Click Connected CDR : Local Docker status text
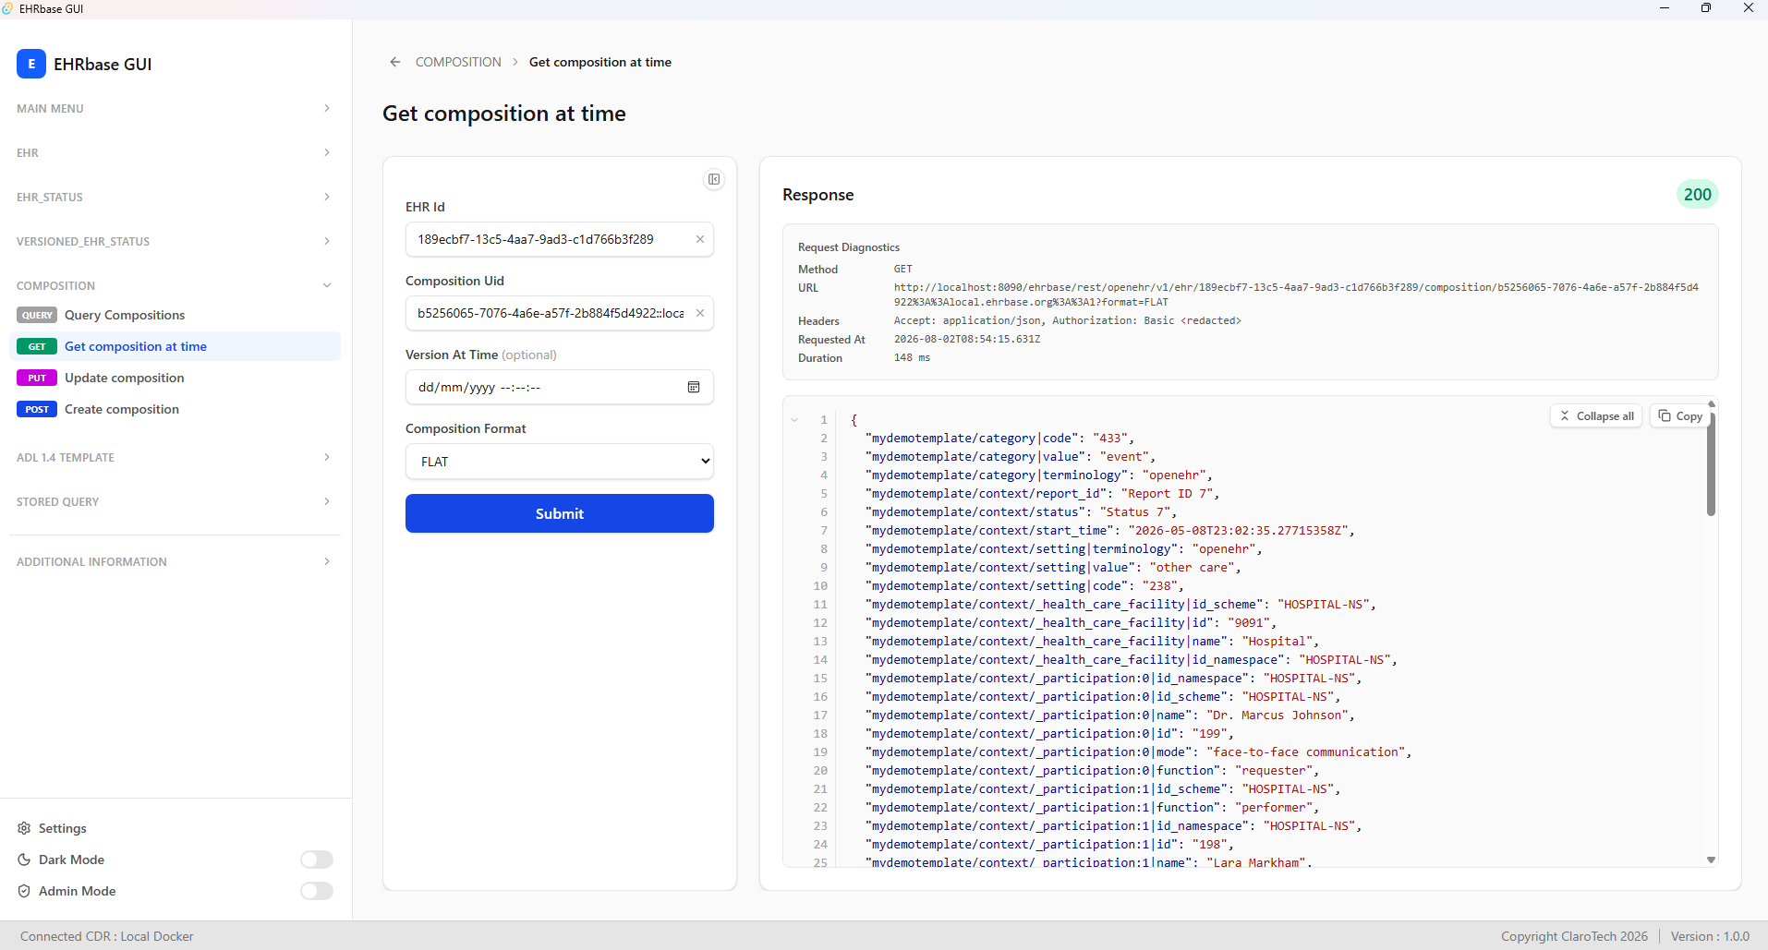 pyautogui.click(x=107, y=936)
